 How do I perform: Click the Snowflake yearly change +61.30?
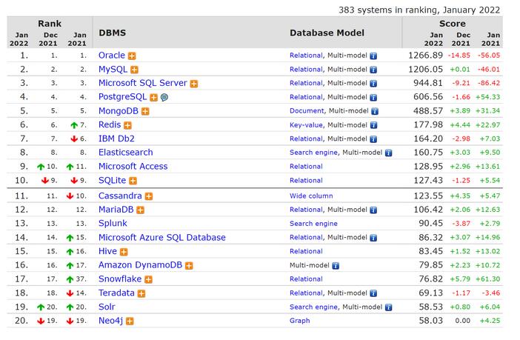[x=488, y=279]
